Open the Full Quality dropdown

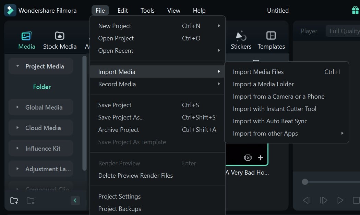pos(343,31)
